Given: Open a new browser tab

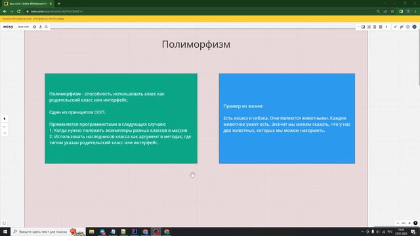Looking at the screenshot, I should click(59, 4).
